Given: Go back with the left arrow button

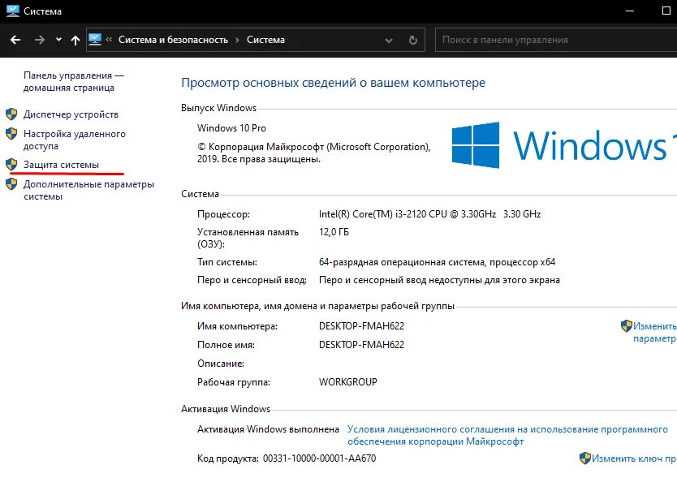Looking at the screenshot, I should (x=15, y=40).
